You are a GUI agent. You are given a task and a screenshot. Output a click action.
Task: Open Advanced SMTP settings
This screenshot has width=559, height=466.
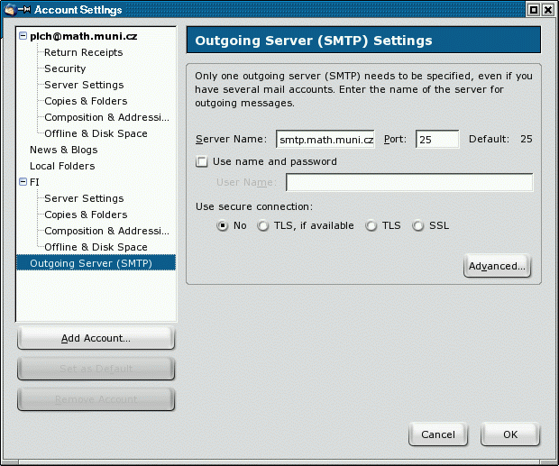coord(497,266)
